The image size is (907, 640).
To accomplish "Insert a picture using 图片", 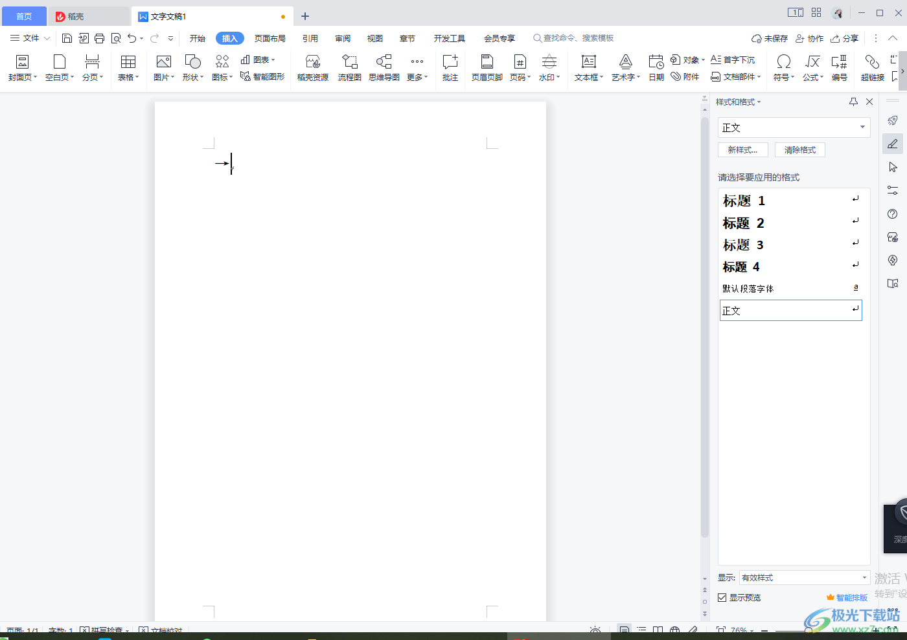I will click(164, 68).
